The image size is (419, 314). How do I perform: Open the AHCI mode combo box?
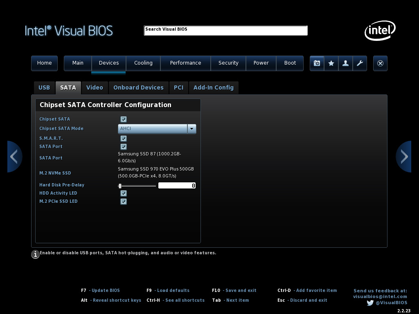pyautogui.click(x=153, y=129)
